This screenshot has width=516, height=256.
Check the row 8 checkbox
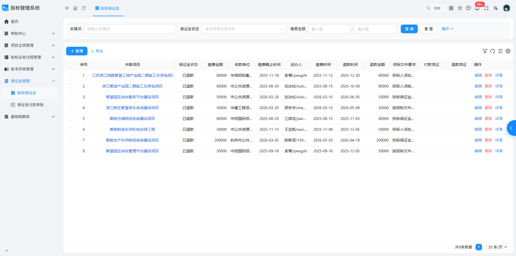[70, 151]
